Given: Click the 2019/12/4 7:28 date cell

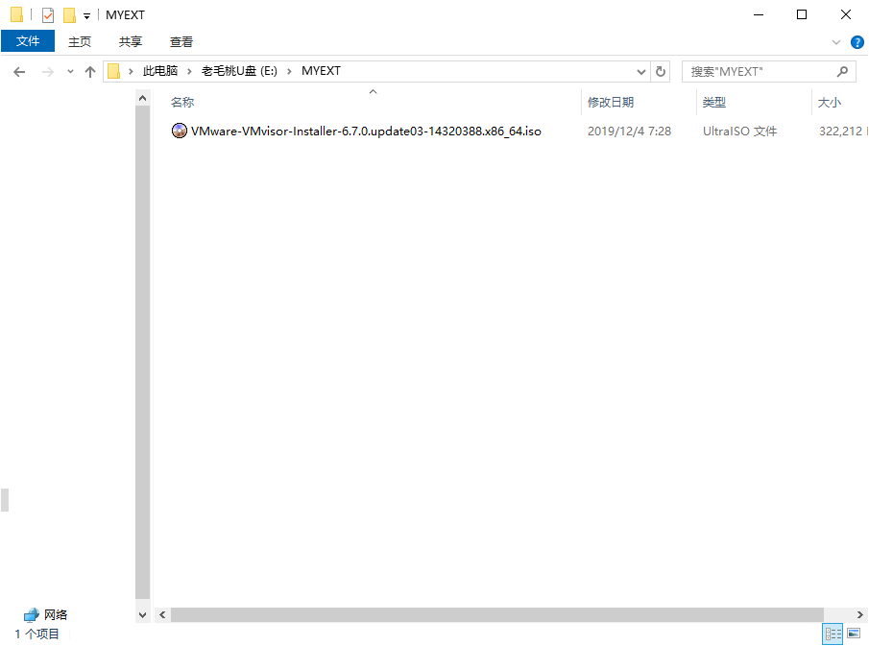Looking at the screenshot, I should (629, 132).
